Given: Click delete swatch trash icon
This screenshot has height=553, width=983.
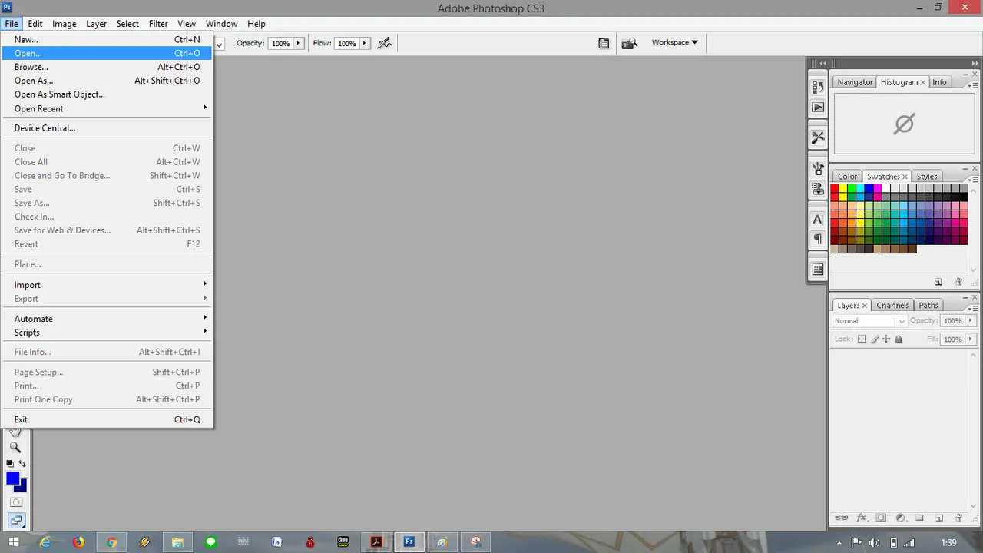Looking at the screenshot, I should tap(958, 282).
